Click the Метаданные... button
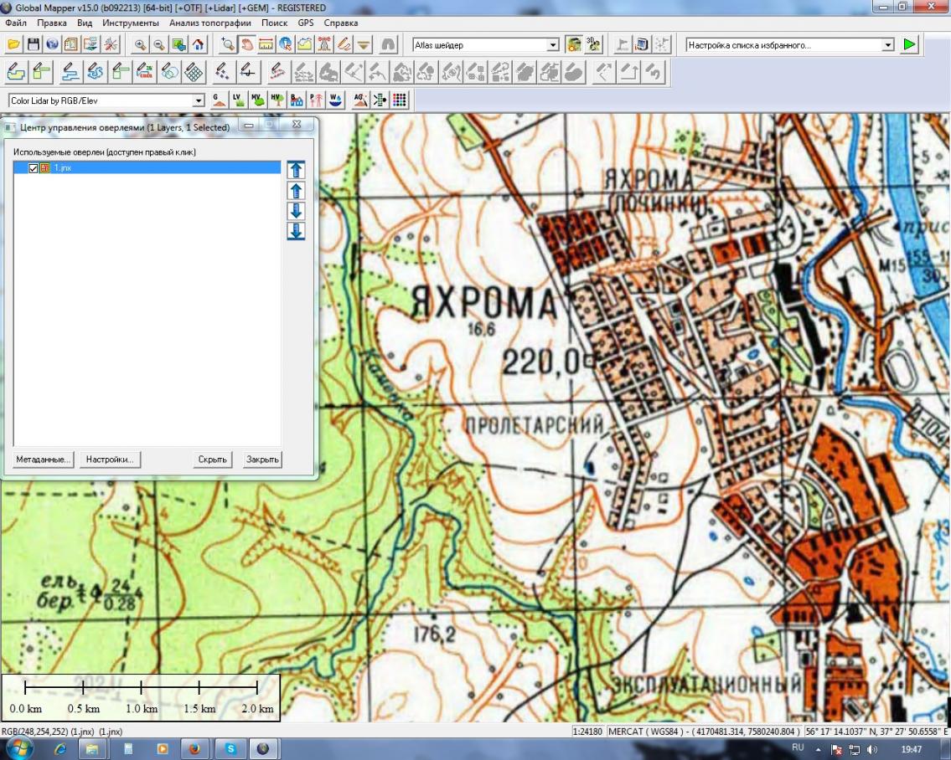This screenshot has width=951, height=760. pos(44,460)
